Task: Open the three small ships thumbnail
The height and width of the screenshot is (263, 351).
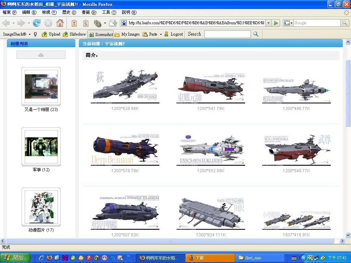Action: [x=296, y=220]
